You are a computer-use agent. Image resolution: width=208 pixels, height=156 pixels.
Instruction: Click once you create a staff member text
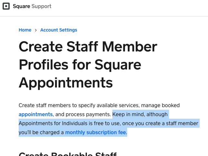click(160, 123)
